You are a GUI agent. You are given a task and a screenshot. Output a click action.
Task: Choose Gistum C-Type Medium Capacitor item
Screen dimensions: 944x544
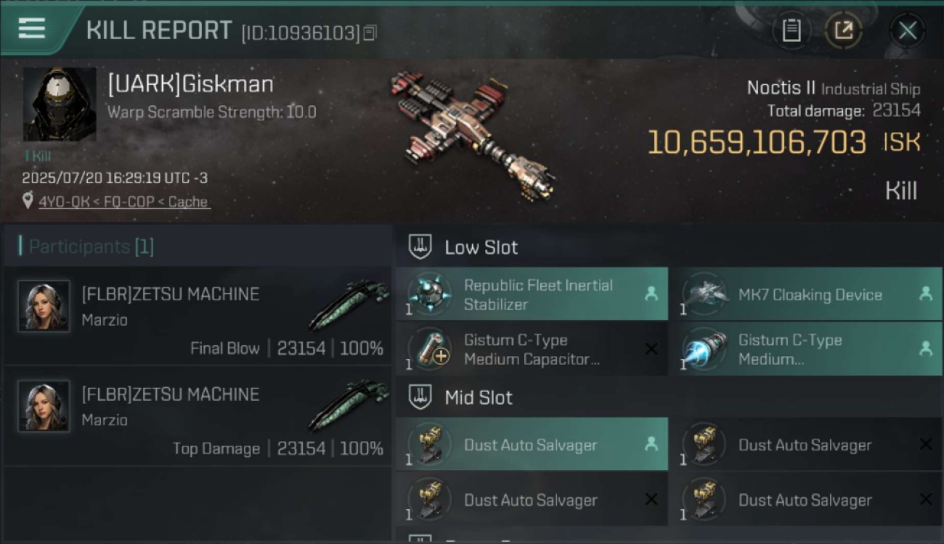pos(532,349)
